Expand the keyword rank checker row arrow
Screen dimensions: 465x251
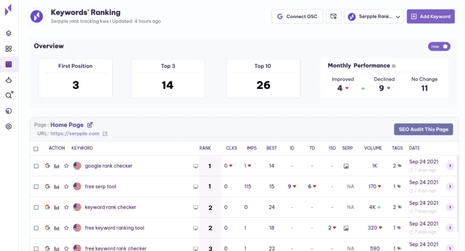(450, 207)
